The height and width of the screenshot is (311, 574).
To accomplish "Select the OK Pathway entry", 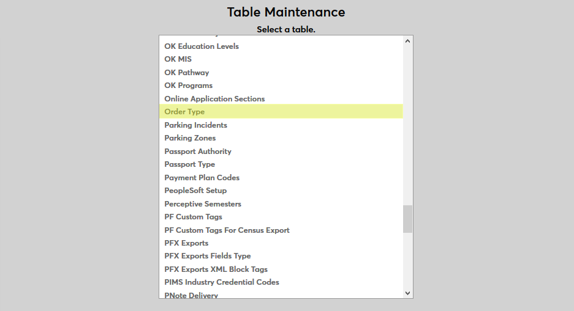I will 187,73.
